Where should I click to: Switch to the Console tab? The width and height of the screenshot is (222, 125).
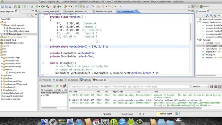coord(86,80)
